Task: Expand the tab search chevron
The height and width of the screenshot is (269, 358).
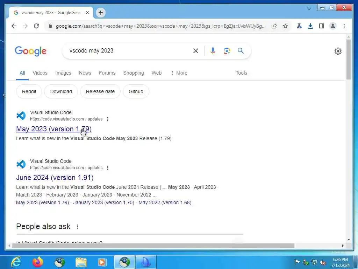Action: coord(309,9)
